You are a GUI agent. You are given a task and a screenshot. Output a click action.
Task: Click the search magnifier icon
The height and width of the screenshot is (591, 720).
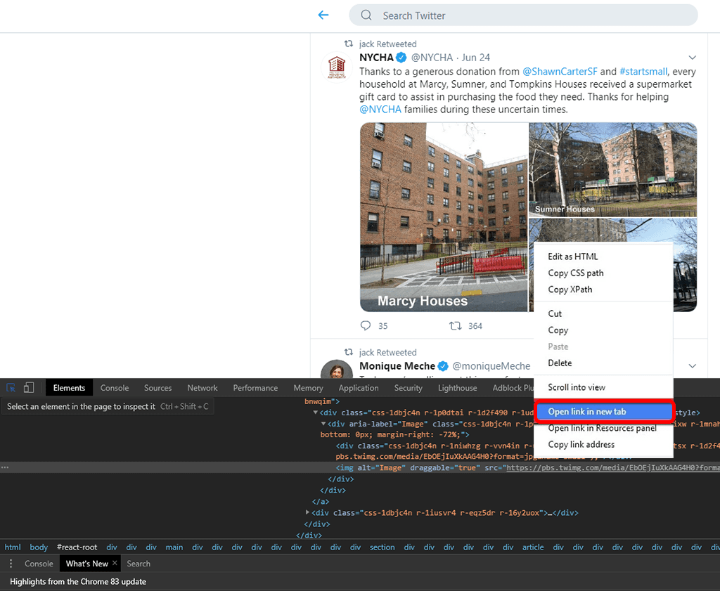366,15
